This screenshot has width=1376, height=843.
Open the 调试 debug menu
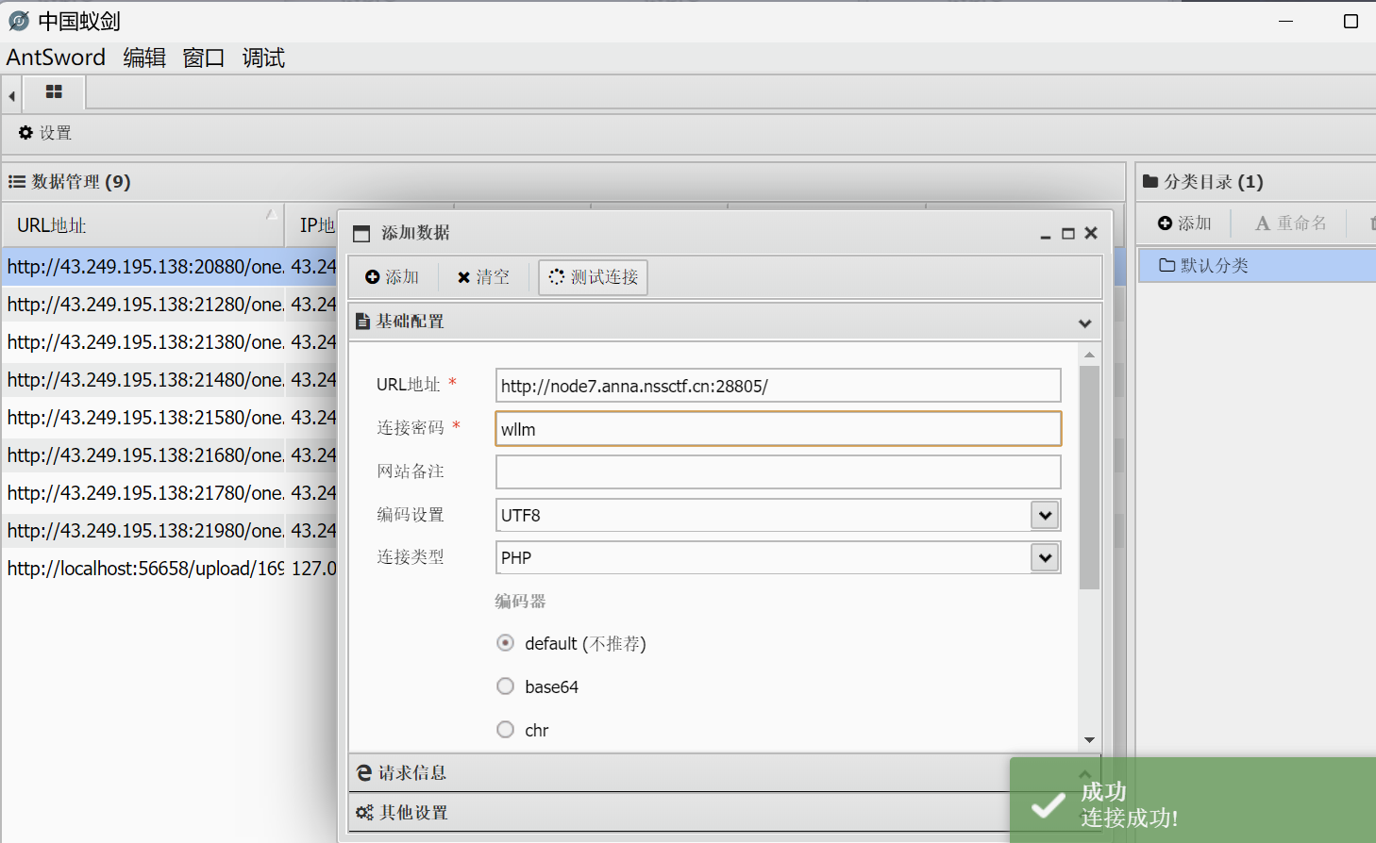(263, 58)
